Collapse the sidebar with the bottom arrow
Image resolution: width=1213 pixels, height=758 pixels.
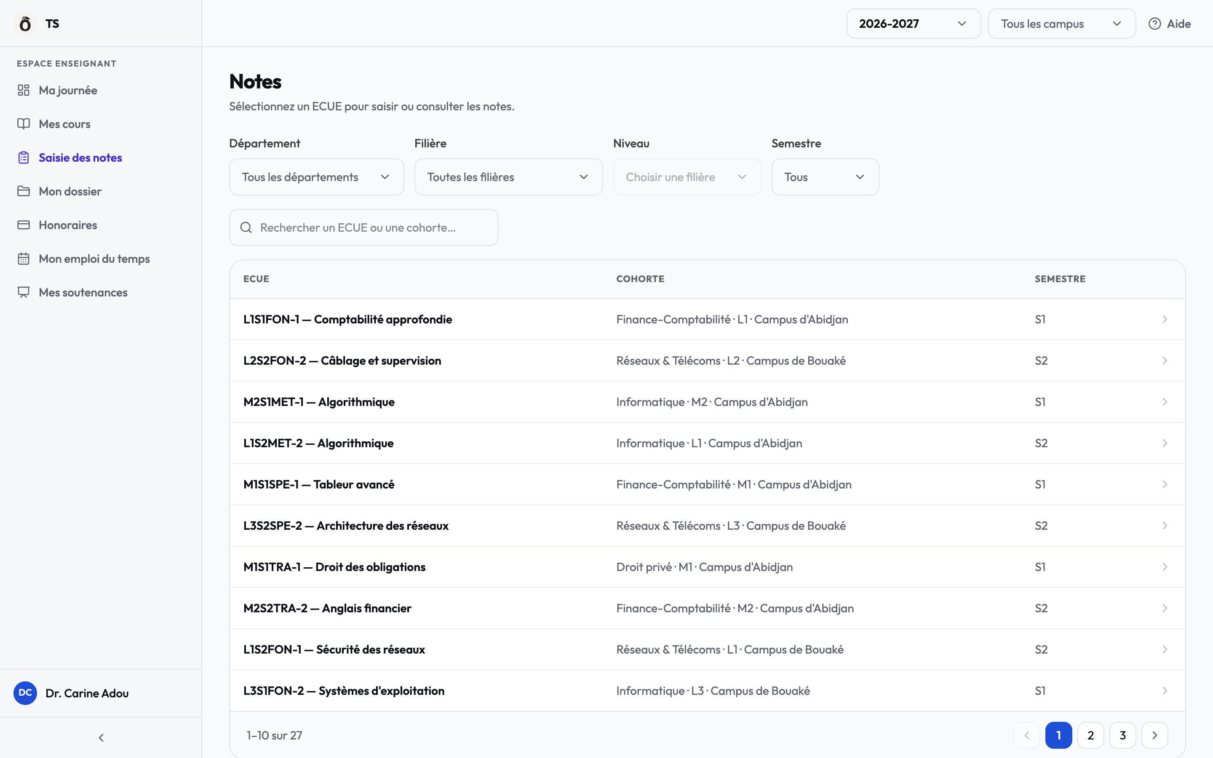pyautogui.click(x=101, y=737)
